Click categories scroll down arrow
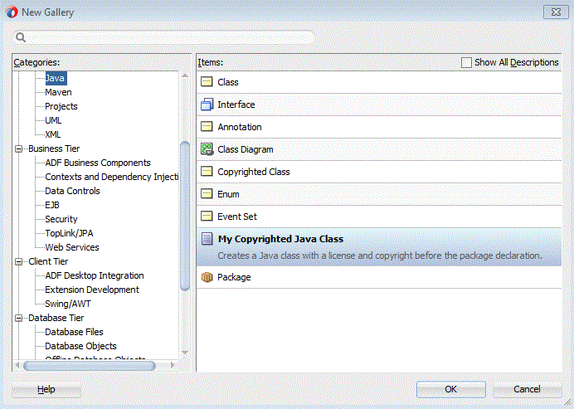 click(185, 353)
